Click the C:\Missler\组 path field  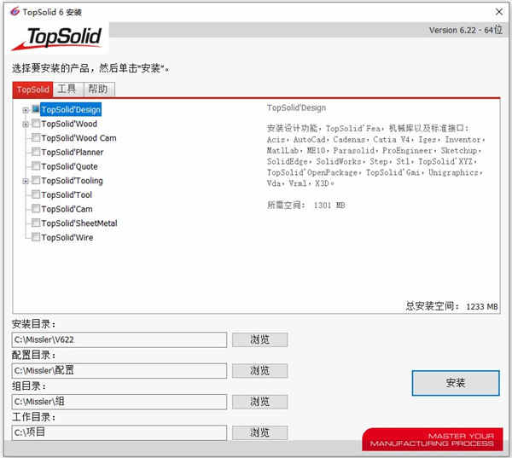[x=119, y=402]
